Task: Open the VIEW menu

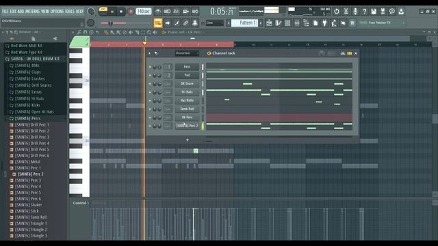Action: point(45,12)
